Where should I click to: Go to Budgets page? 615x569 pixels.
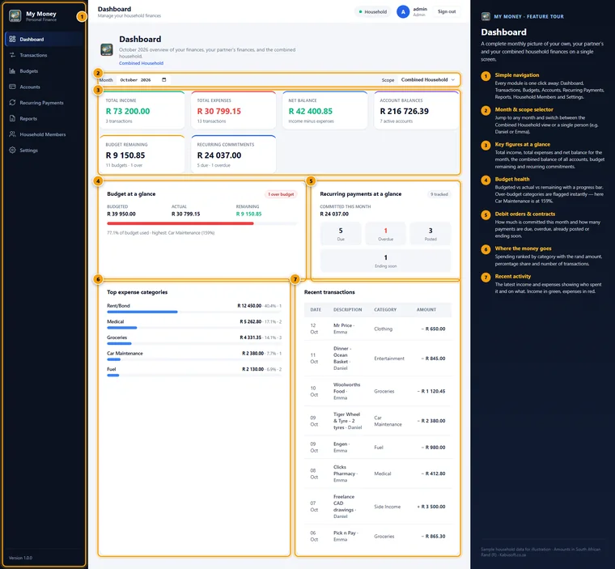(45, 71)
